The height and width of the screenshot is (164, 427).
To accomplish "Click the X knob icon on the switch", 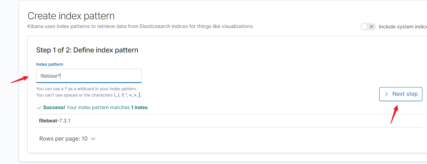I will pos(372,27).
